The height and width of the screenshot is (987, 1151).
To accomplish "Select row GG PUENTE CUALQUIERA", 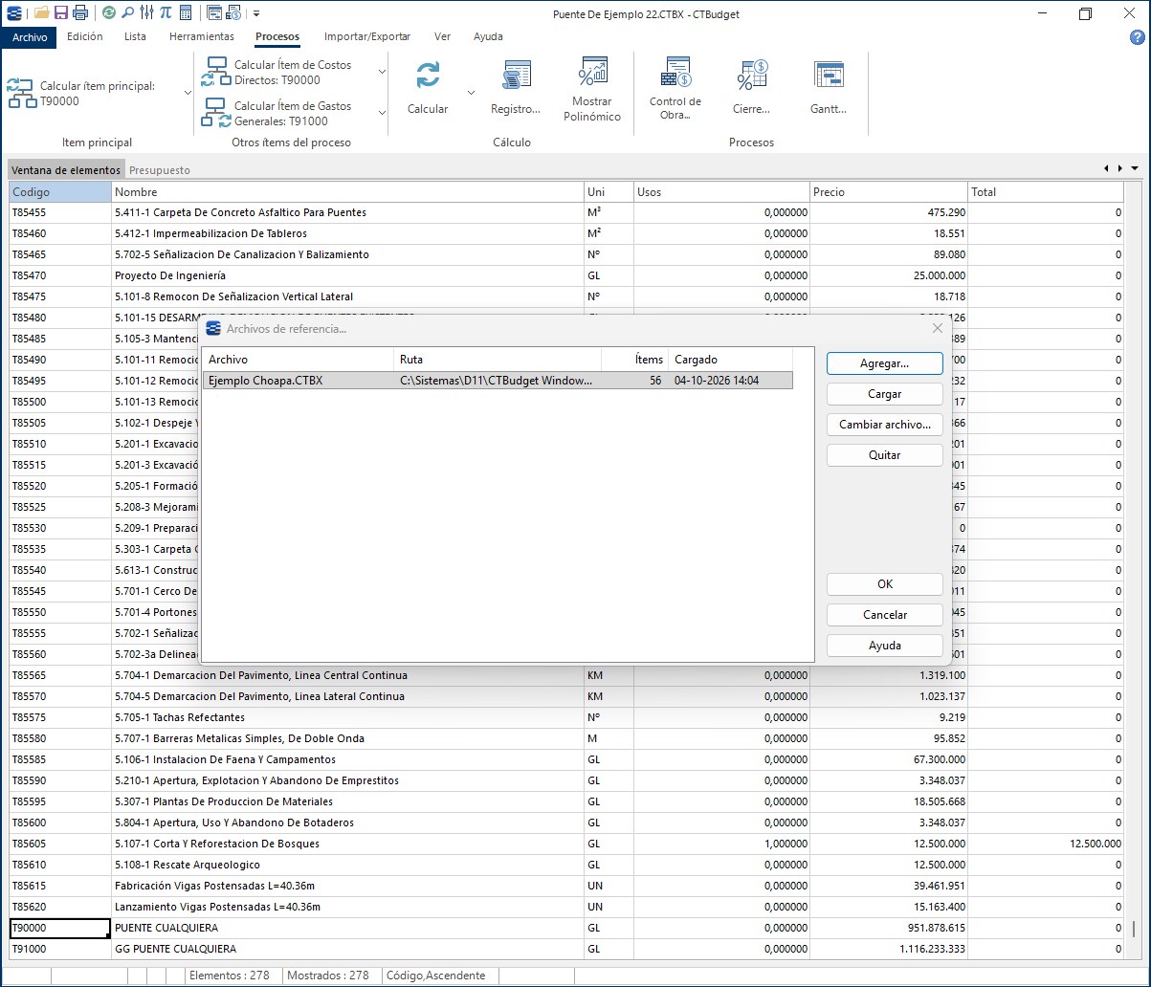I will click(565, 949).
